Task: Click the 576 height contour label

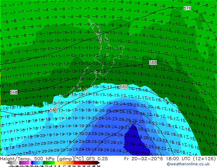Action: (187, 8)
